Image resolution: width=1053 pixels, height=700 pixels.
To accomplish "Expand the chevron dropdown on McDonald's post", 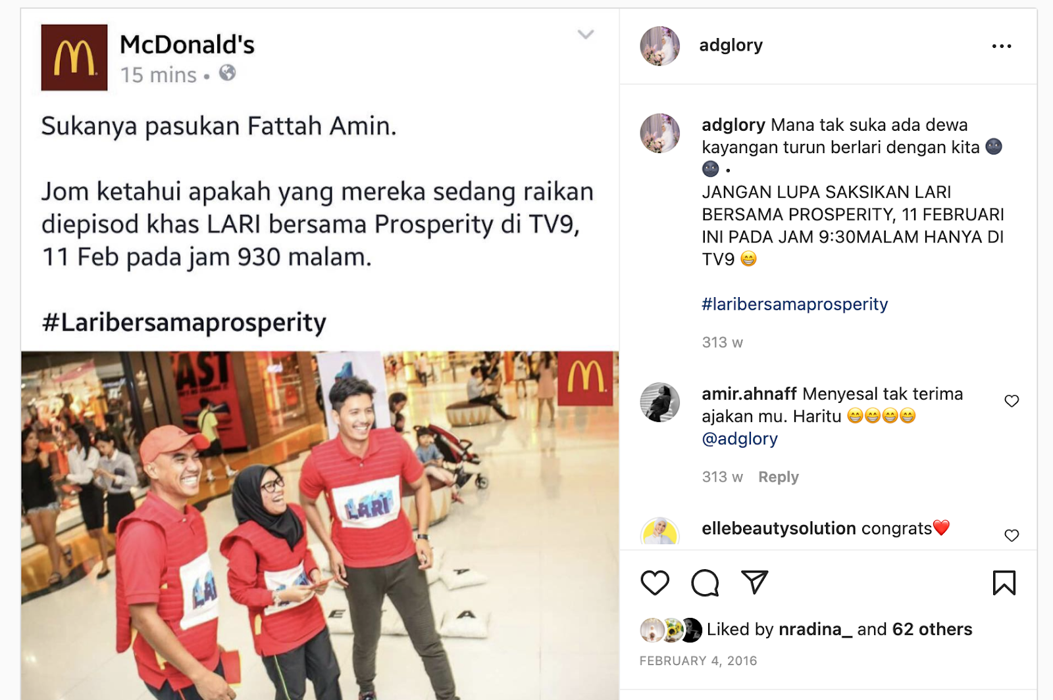I will 585,34.
